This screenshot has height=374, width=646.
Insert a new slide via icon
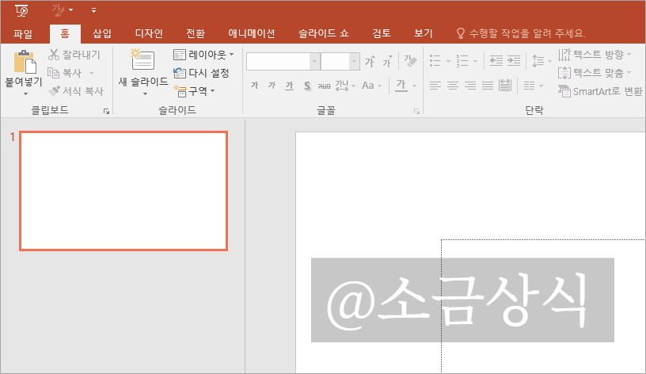click(x=142, y=60)
